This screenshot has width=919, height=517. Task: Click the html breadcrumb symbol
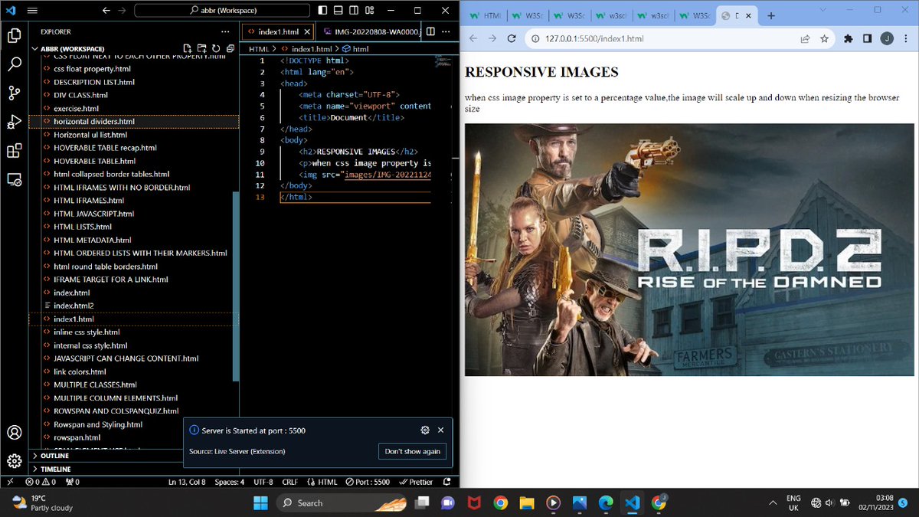[x=355, y=49]
